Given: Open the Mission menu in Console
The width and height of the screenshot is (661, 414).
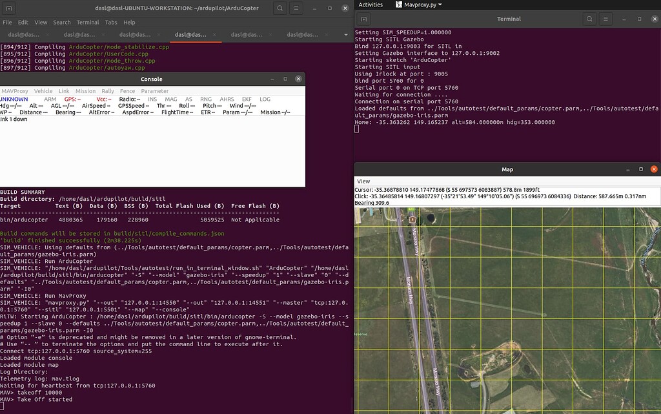Looking at the screenshot, I should click(85, 91).
